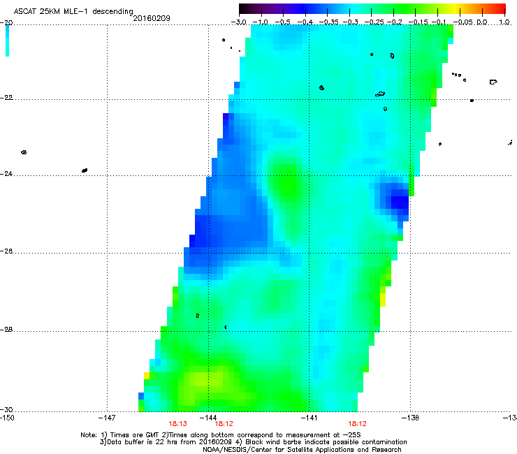Click the "-24" latitude label
This screenshot has height=454, width=517.
click(x=6, y=173)
